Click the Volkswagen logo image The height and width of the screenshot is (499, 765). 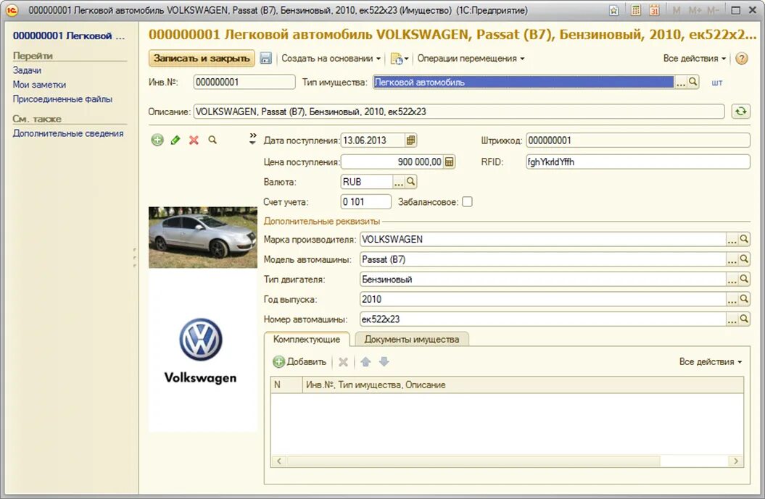[201, 351]
